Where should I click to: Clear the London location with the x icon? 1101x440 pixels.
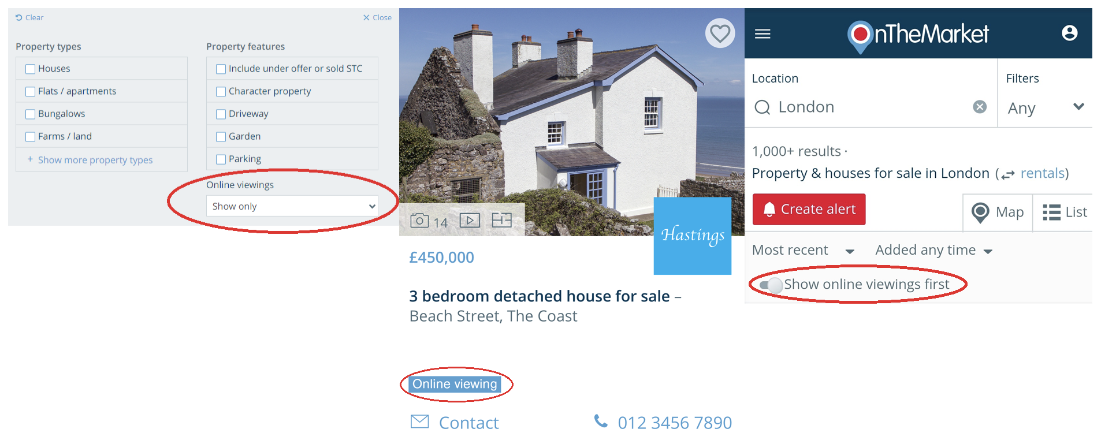980,107
